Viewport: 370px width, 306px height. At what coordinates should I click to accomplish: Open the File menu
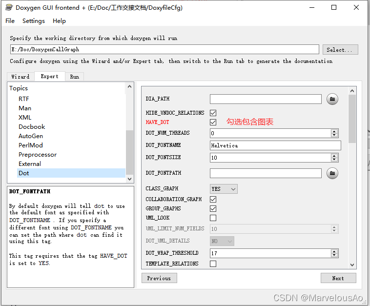(10, 21)
